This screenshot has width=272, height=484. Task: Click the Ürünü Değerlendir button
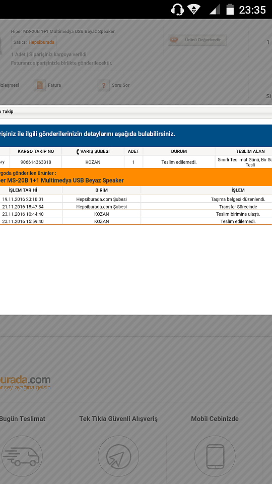tap(197, 40)
